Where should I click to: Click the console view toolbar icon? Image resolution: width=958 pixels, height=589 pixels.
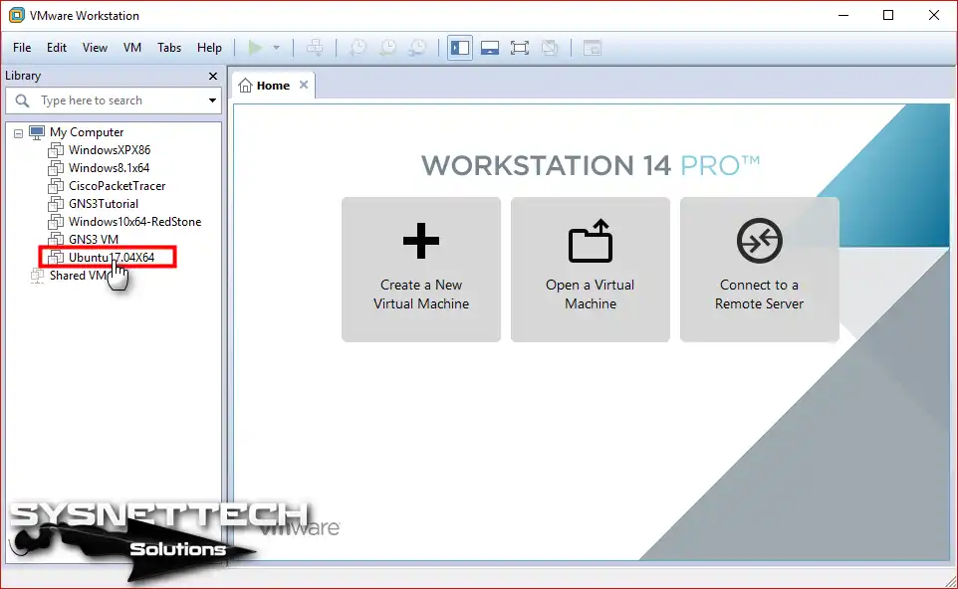[593, 48]
